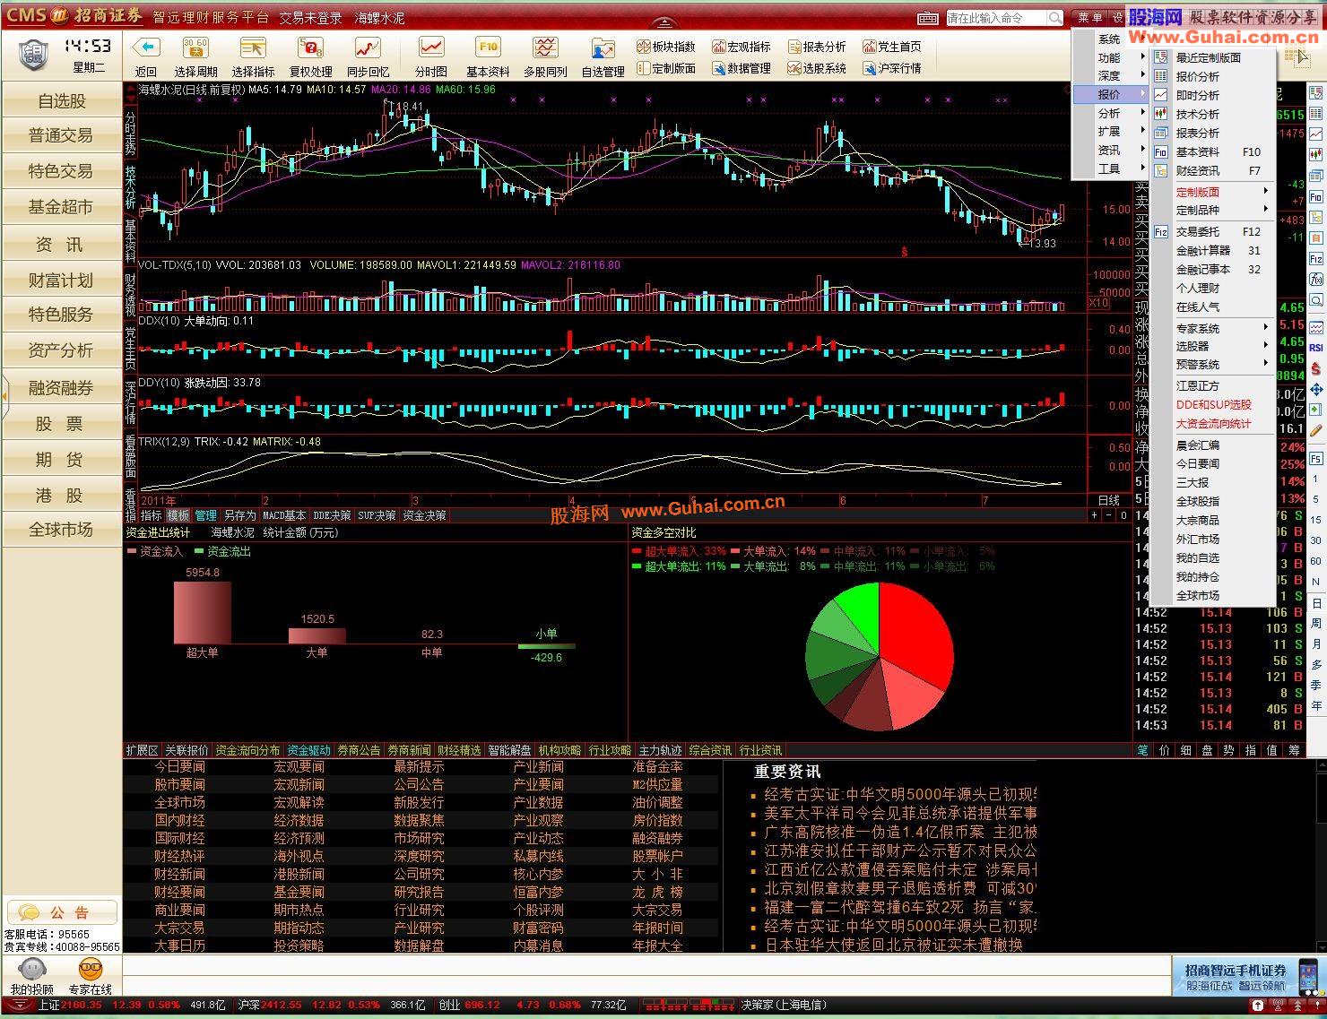This screenshot has width=1327, height=1019.
Task: Click the RSI icon in right sidebar
Action: [1316, 347]
